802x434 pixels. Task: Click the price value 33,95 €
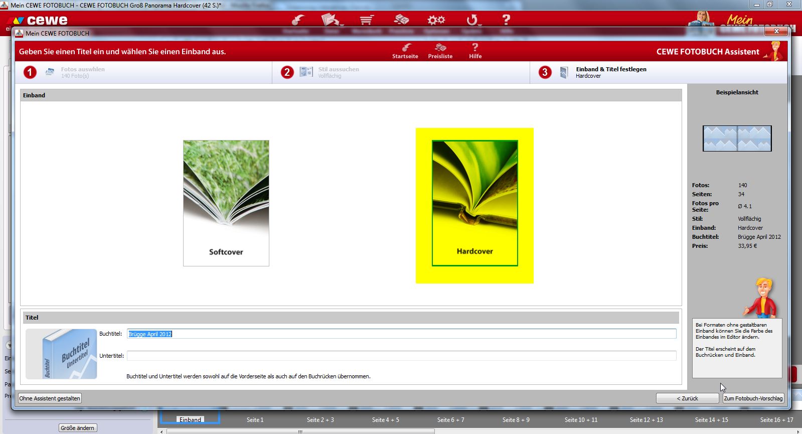pyautogui.click(x=747, y=246)
